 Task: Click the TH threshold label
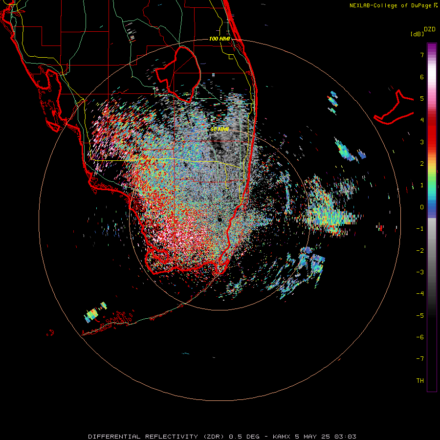click(420, 381)
